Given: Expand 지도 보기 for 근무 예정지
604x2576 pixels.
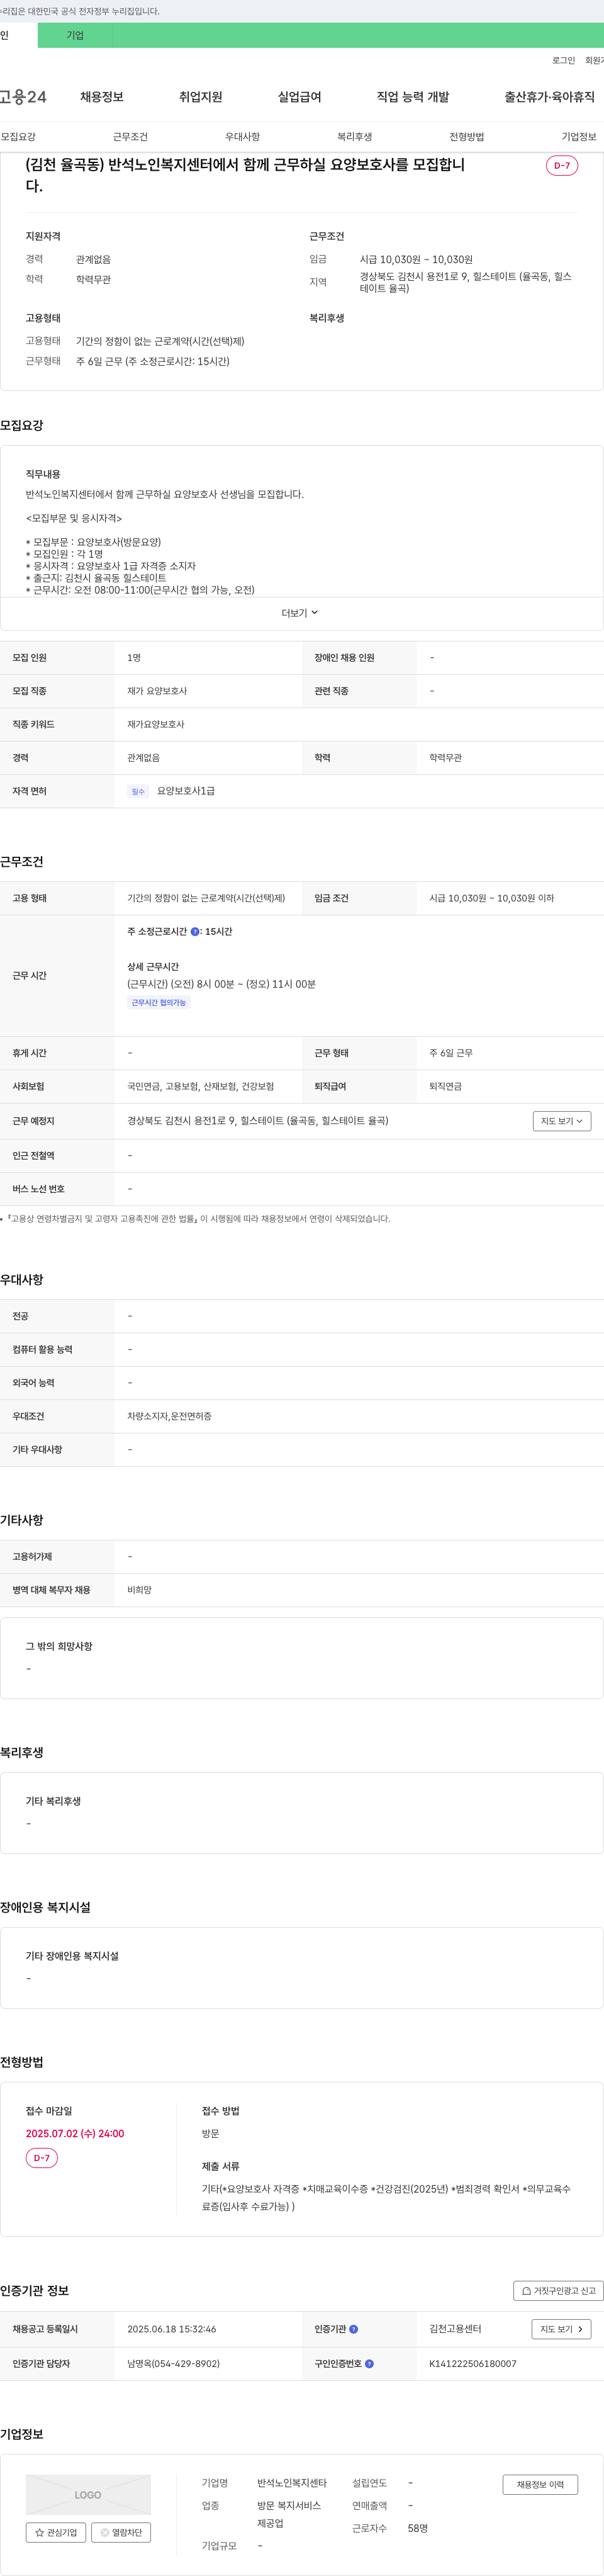Looking at the screenshot, I should (562, 1121).
